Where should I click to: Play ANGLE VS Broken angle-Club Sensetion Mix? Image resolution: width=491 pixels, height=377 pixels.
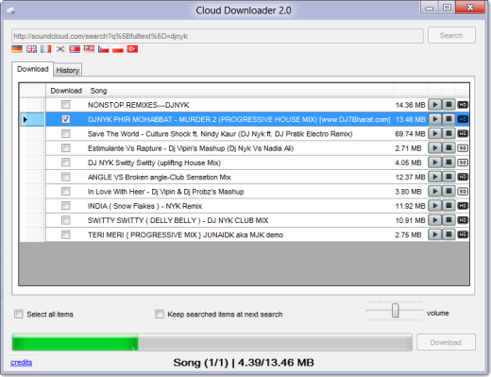[435, 177]
